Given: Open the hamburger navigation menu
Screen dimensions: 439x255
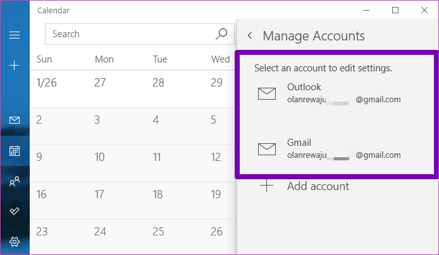Looking at the screenshot, I should click(15, 35).
